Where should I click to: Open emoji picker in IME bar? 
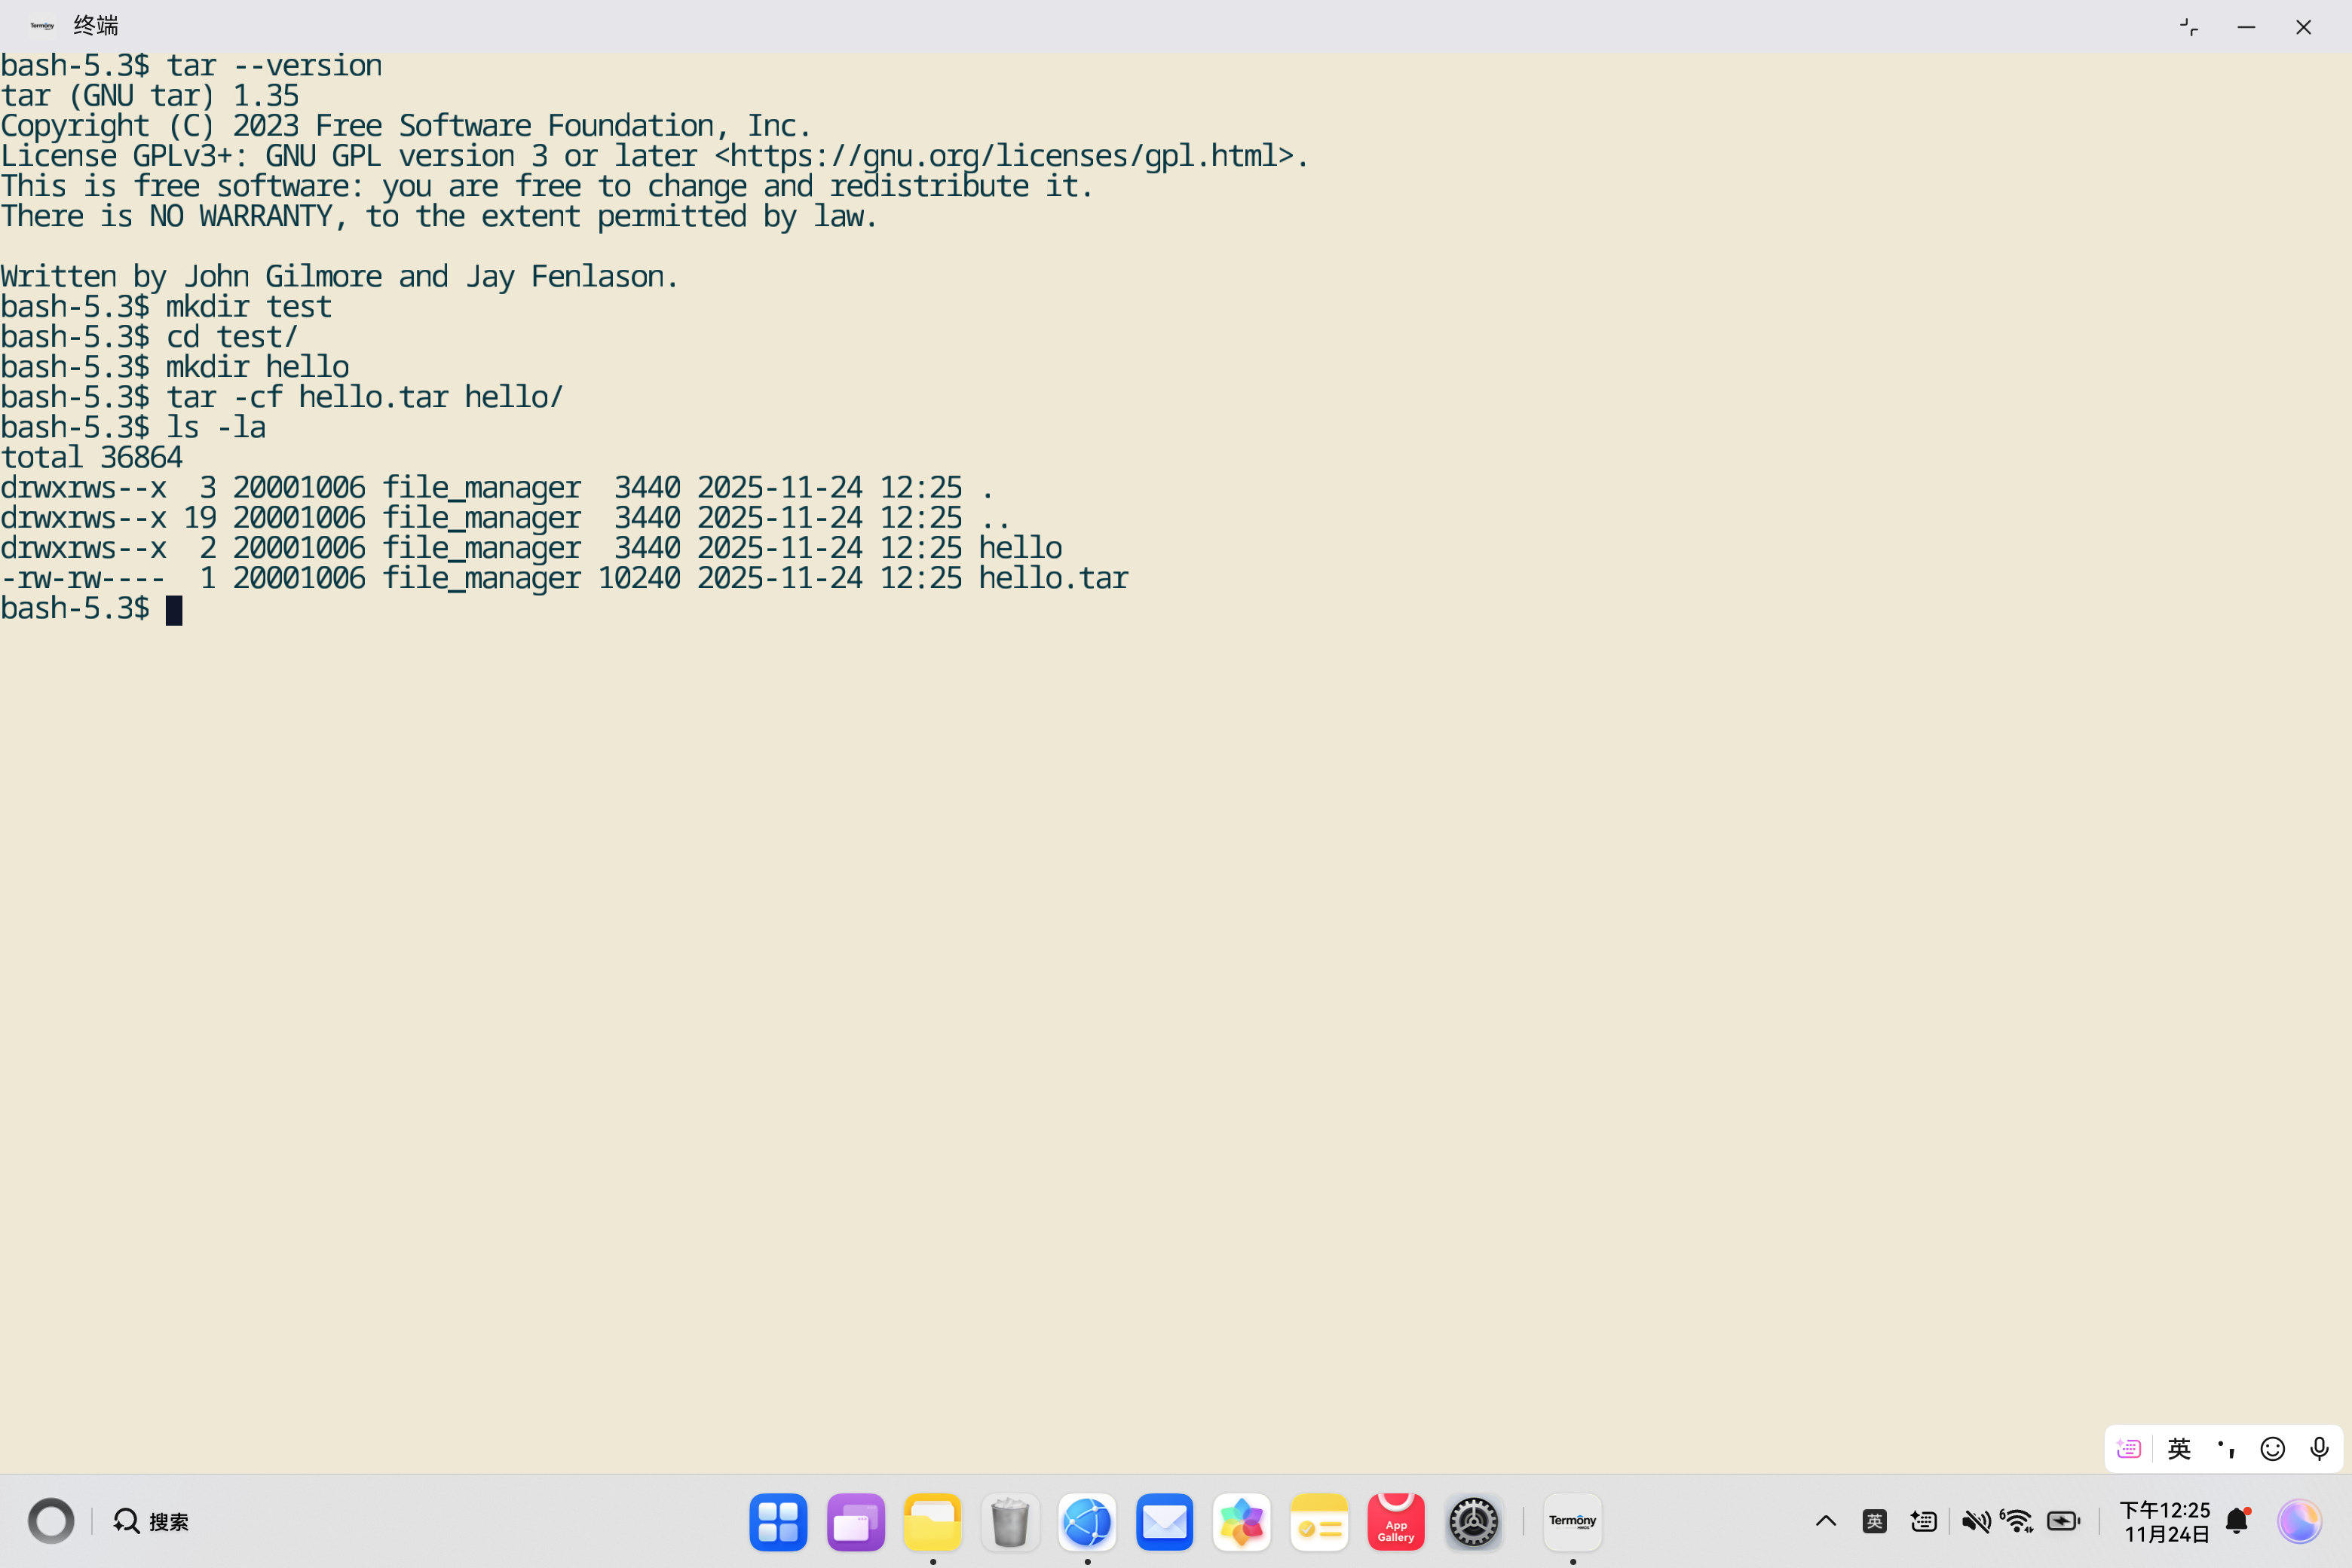(2272, 1448)
